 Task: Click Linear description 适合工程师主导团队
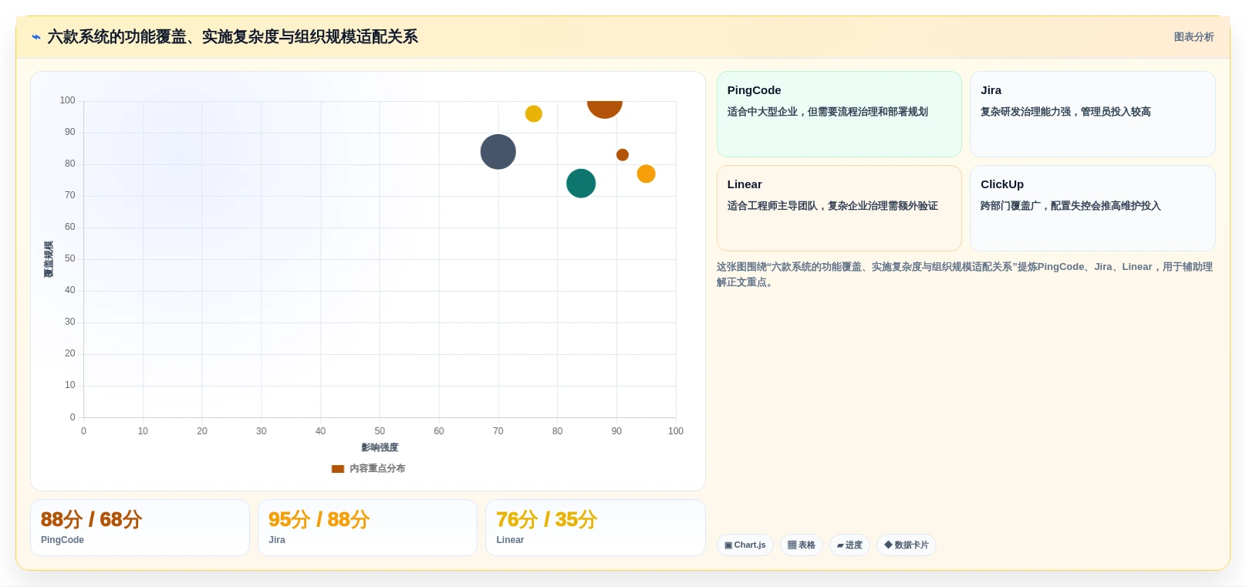tap(832, 206)
